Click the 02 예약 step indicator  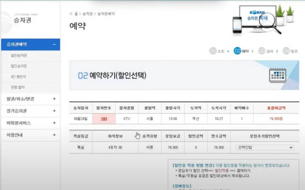[241, 51]
